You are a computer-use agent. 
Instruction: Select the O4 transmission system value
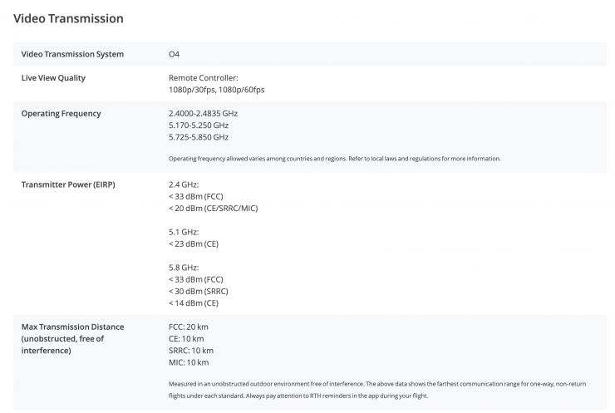coord(174,54)
